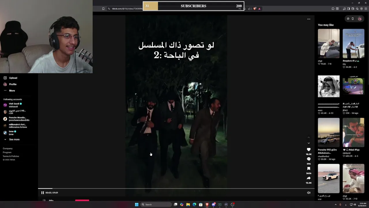This screenshot has height=208, width=369.
Task: Click the taskbar Search box
Action: (x=156, y=205)
